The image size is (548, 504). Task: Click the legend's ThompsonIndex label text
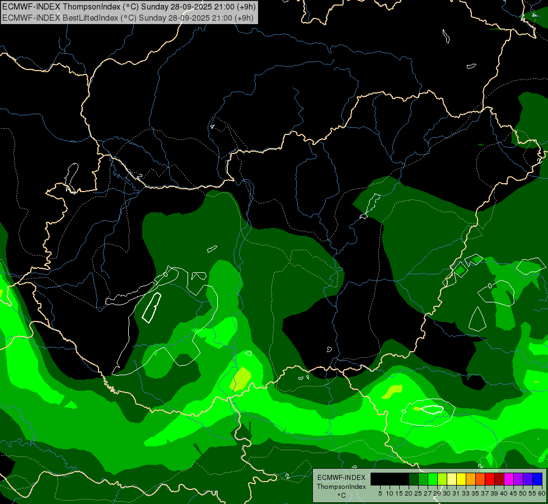(x=341, y=487)
